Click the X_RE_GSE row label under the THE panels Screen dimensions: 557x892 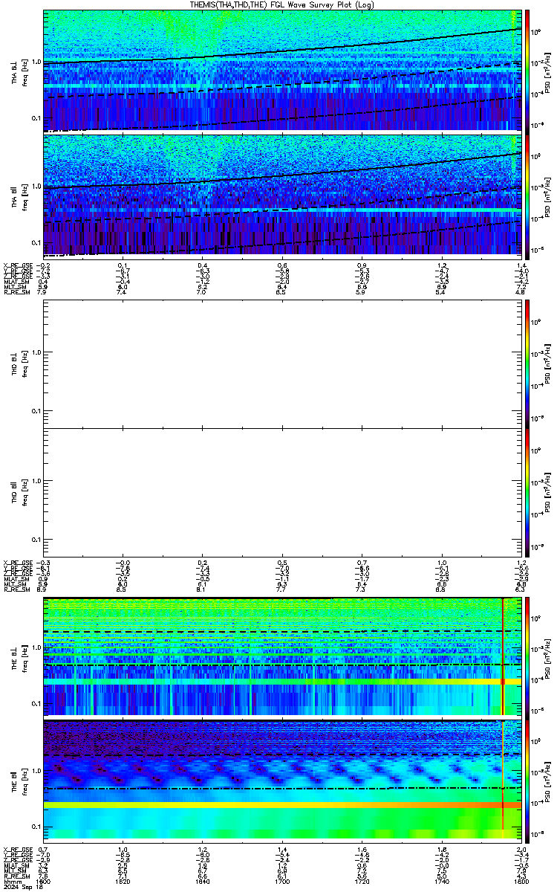[x=18, y=849]
